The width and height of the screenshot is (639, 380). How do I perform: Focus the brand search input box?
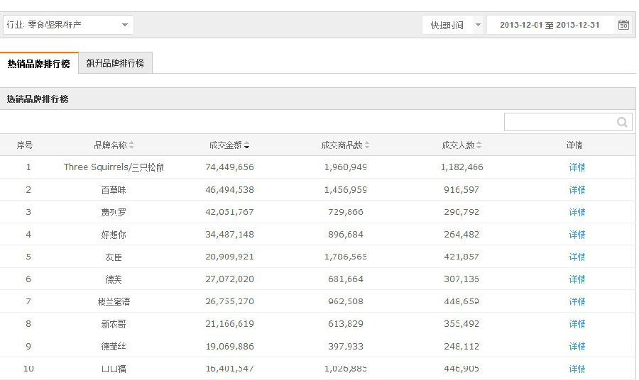(568, 122)
